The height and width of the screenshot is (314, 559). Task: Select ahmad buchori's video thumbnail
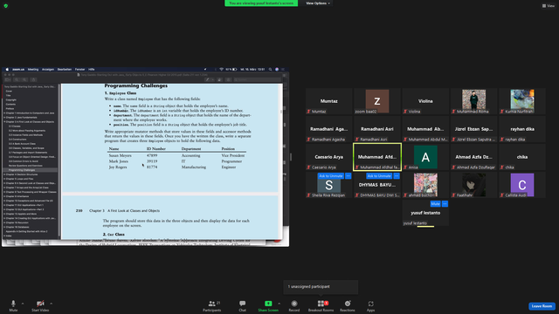pos(425,185)
